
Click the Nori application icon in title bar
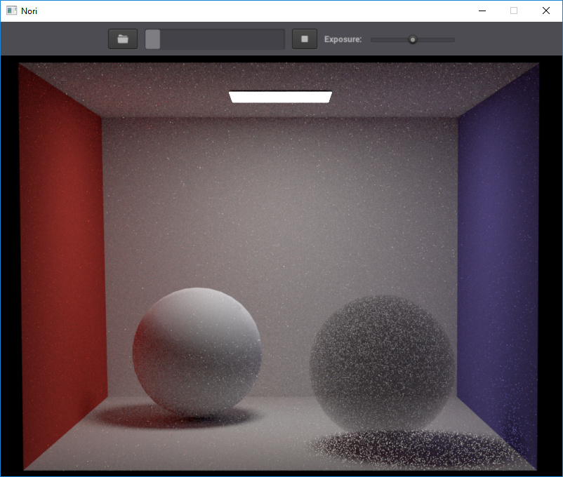(11, 11)
